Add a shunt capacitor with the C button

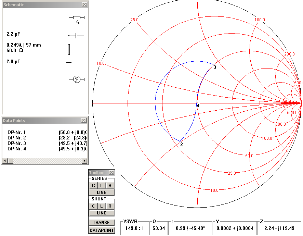pos(93,206)
